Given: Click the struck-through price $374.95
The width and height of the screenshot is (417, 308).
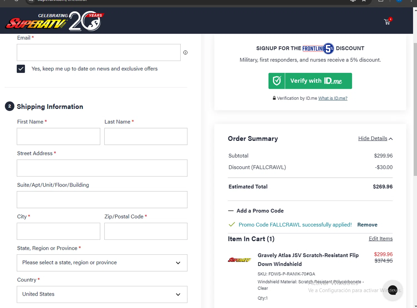Looking at the screenshot, I should (384, 261).
